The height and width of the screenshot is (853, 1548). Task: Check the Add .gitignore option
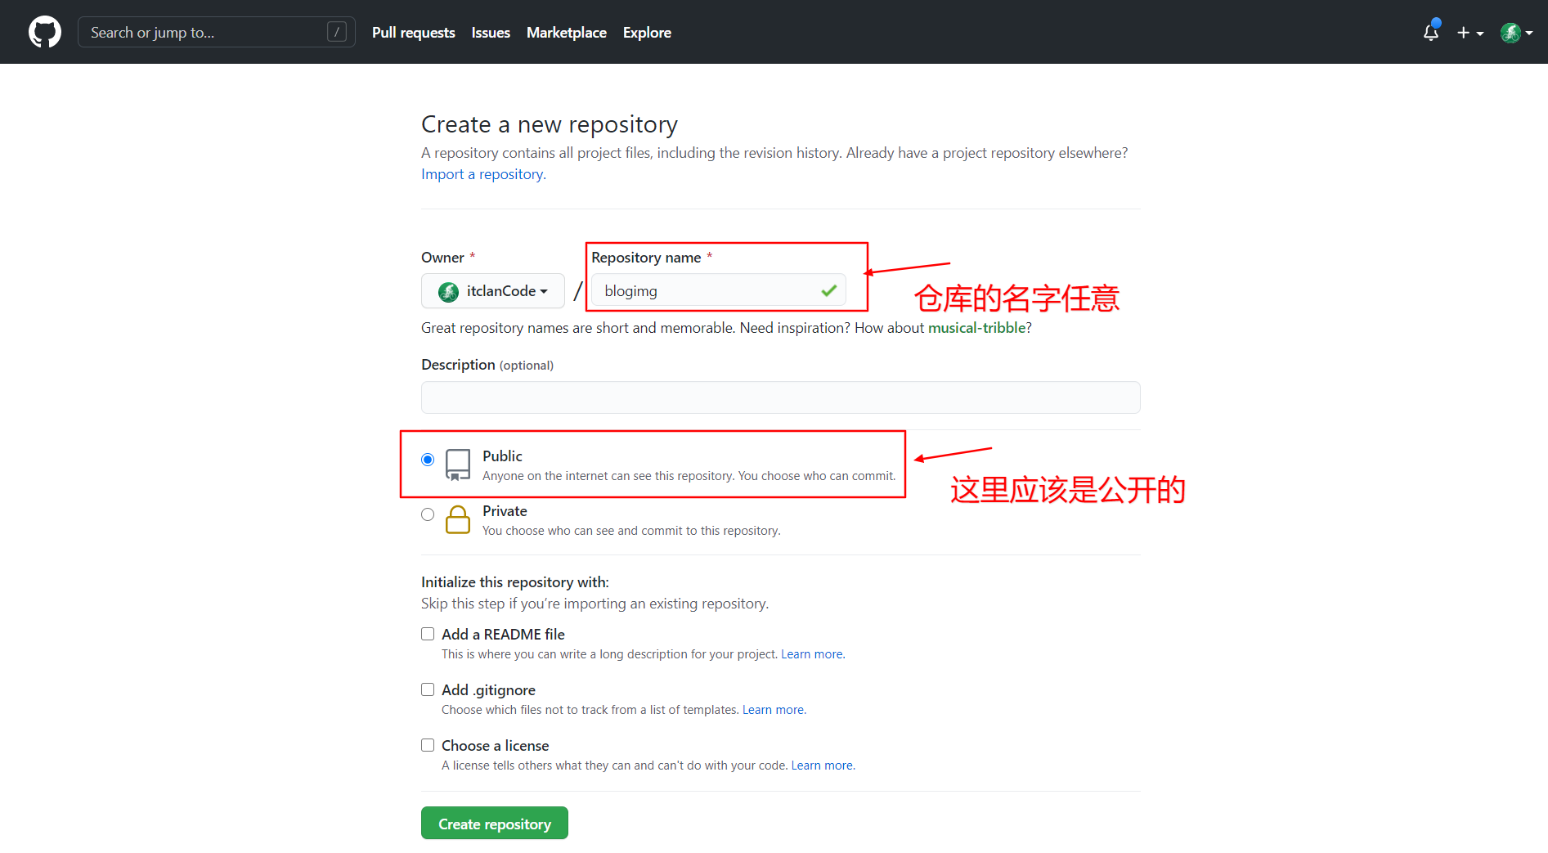click(x=428, y=689)
